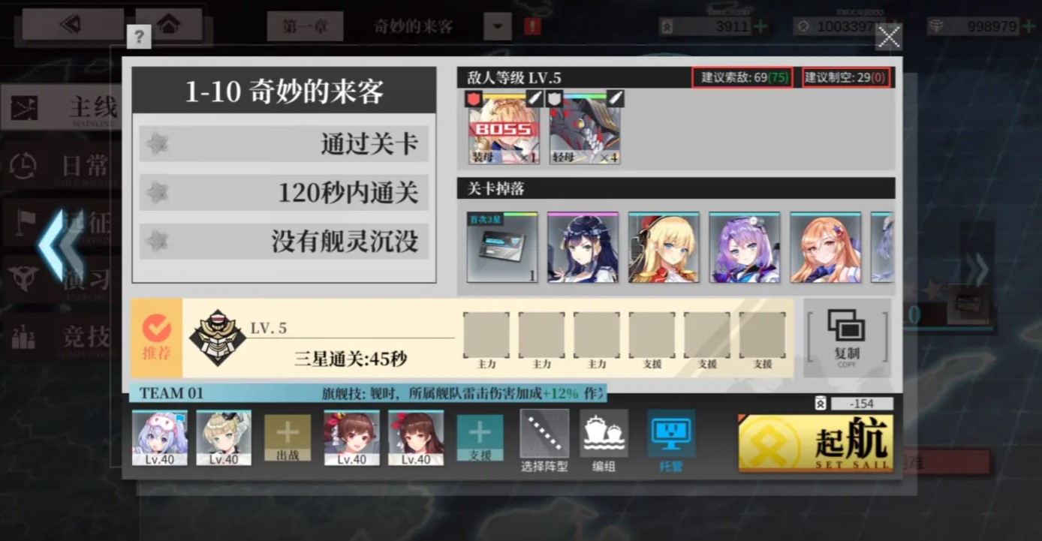The image size is (1042, 541).
Task: Open the question mark help icon
Action: (140, 36)
